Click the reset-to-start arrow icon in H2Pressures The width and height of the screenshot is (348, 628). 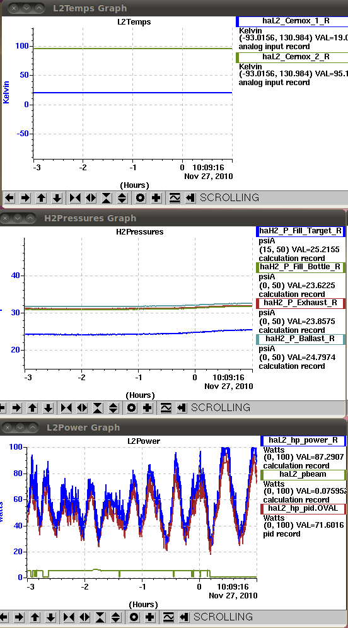point(182,408)
